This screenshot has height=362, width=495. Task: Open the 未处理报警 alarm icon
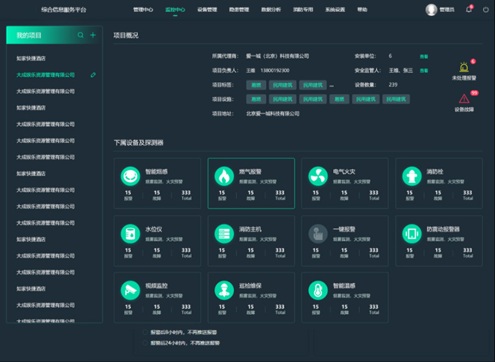point(464,68)
